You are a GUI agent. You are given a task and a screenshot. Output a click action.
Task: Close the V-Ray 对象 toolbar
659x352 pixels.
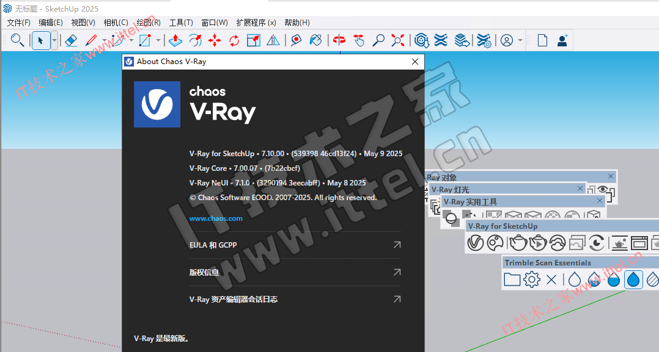[x=611, y=176]
